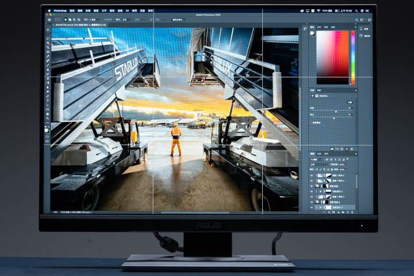Click the Wi-Fi icon in menu bar
This screenshot has height=276, width=414.
tap(319, 10)
